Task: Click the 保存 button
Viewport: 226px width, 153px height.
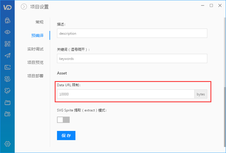Action: click(x=66, y=136)
